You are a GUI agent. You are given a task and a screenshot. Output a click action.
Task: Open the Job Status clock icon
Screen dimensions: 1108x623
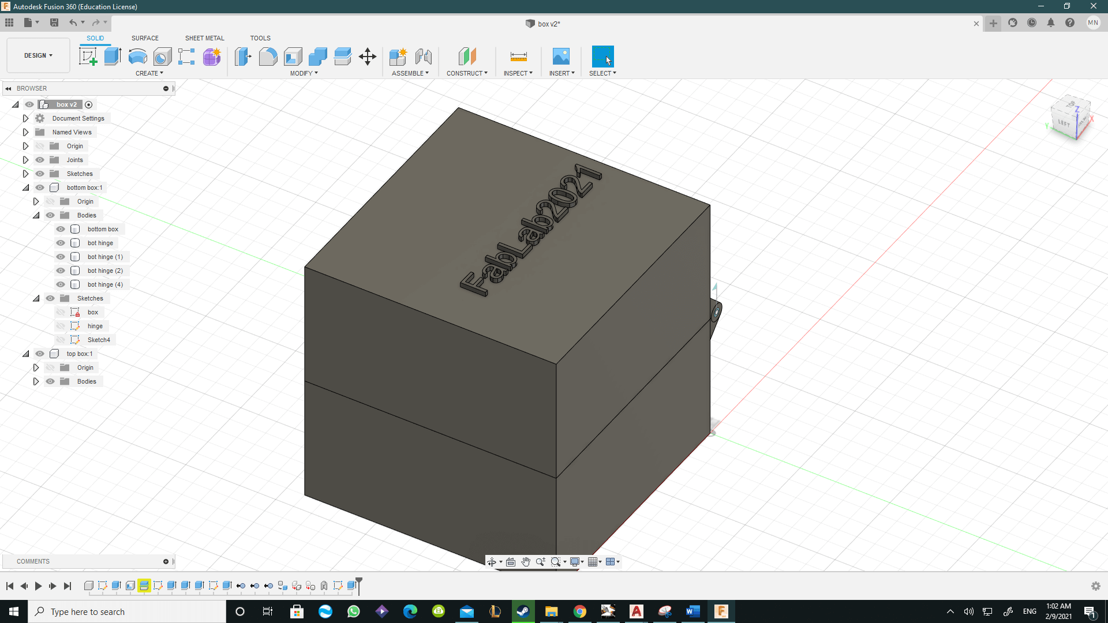[x=1032, y=22]
